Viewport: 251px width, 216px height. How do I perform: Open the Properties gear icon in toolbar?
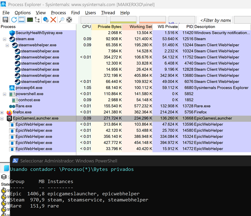point(46,20)
